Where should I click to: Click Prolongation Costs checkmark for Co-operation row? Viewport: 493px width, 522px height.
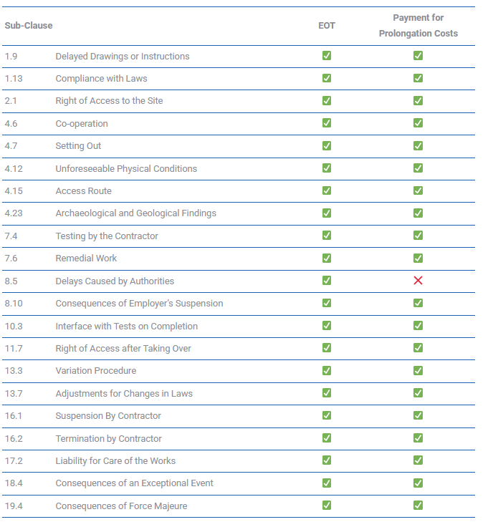[418, 123]
